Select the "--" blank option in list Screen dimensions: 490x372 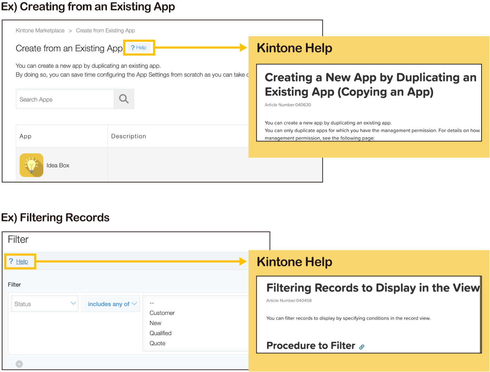(152, 303)
